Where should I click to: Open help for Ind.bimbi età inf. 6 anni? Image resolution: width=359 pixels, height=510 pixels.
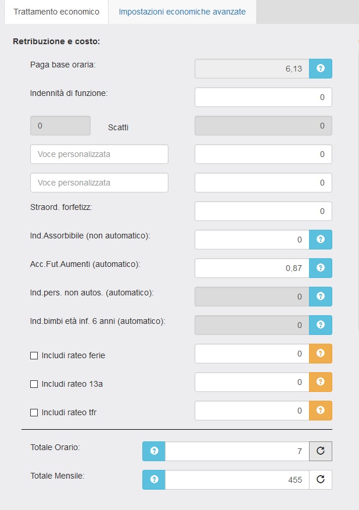coord(320,325)
